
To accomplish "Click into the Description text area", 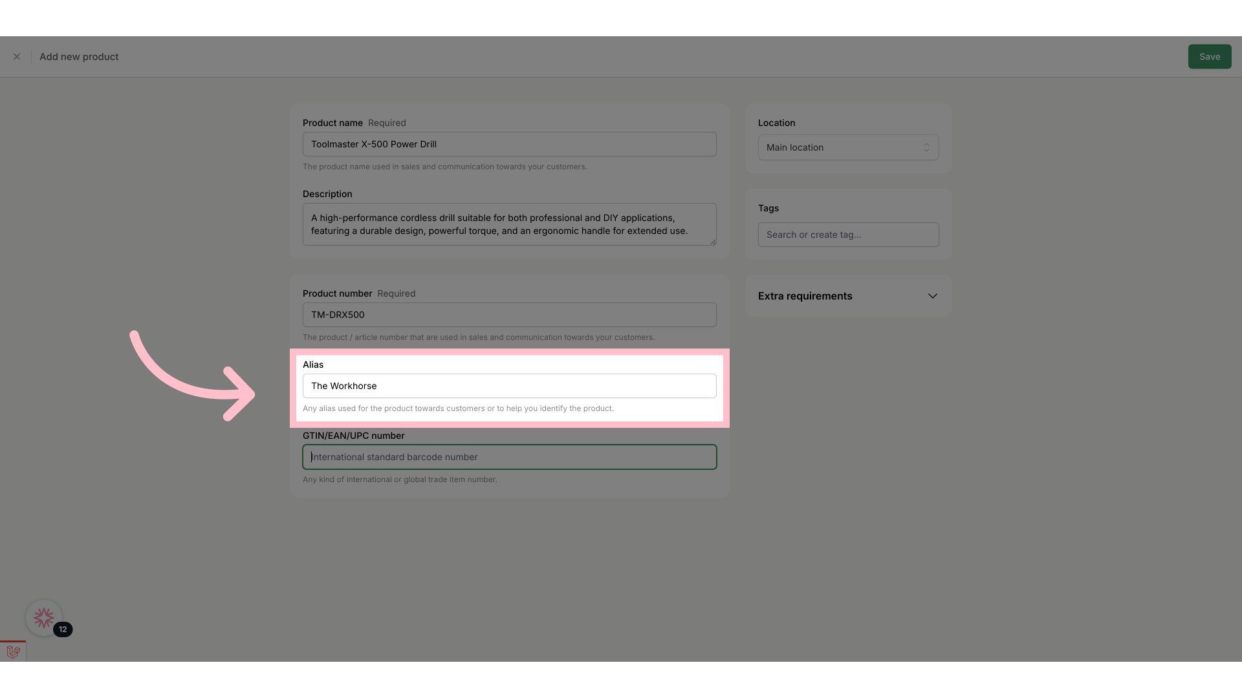I will coord(509,224).
